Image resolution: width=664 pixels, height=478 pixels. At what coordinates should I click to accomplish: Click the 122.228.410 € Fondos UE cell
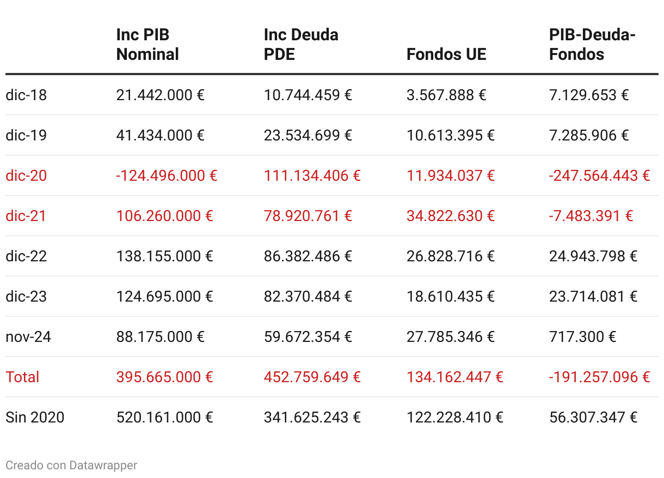pos(455,418)
